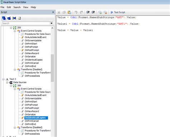Run the Test Script button

(x=118, y=12)
